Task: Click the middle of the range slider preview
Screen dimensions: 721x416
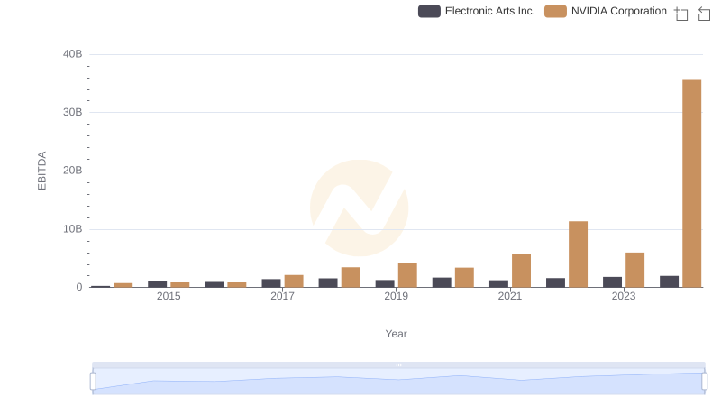Action: click(398, 383)
